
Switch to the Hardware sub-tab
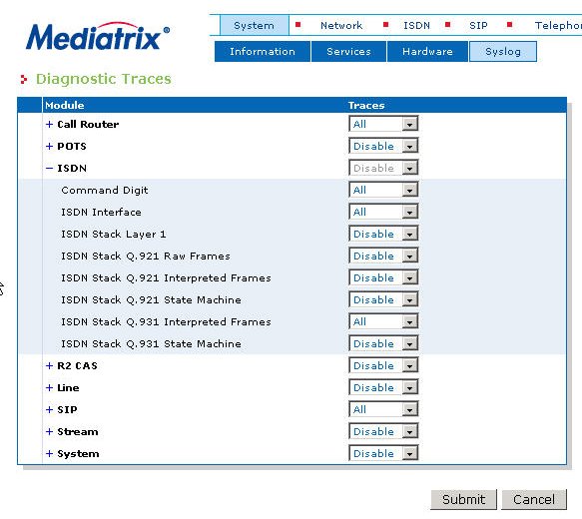[x=427, y=52]
